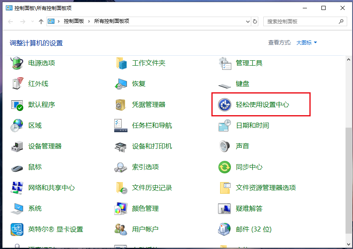Click the vertical scrollbar thumb
The height and width of the screenshot is (249, 353).
pos(348,180)
